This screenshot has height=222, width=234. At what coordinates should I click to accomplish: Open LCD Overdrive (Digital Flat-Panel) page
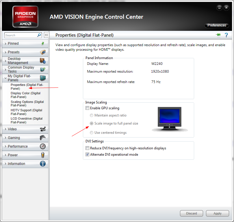pyautogui.click(x=27, y=120)
